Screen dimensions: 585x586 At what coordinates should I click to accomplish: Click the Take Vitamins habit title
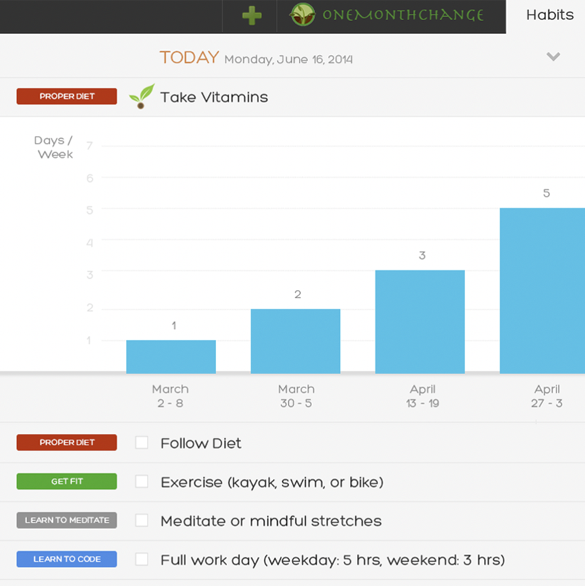pyautogui.click(x=214, y=98)
